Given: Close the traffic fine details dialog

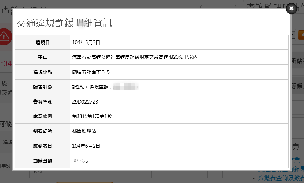Looking at the screenshot, I should [x=291, y=8].
